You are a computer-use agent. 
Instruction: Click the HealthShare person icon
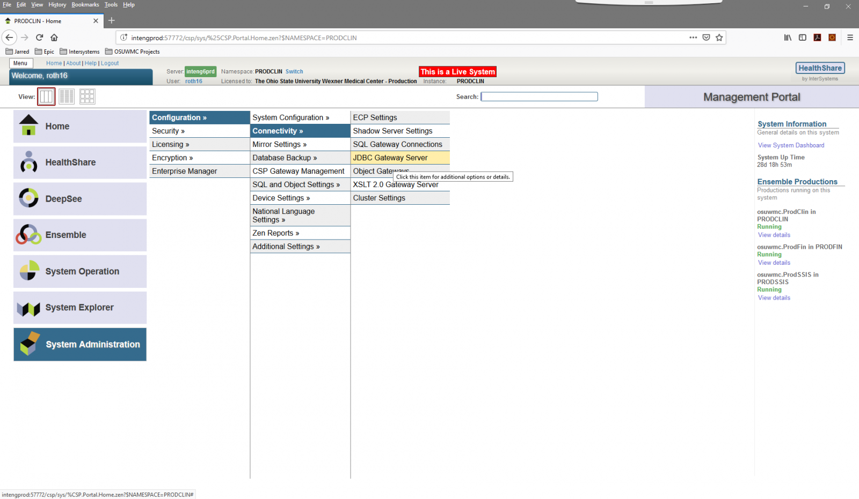(28, 161)
